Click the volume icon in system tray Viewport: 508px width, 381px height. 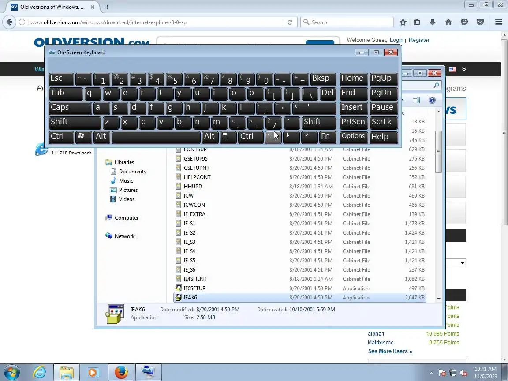tap(463, 373)
